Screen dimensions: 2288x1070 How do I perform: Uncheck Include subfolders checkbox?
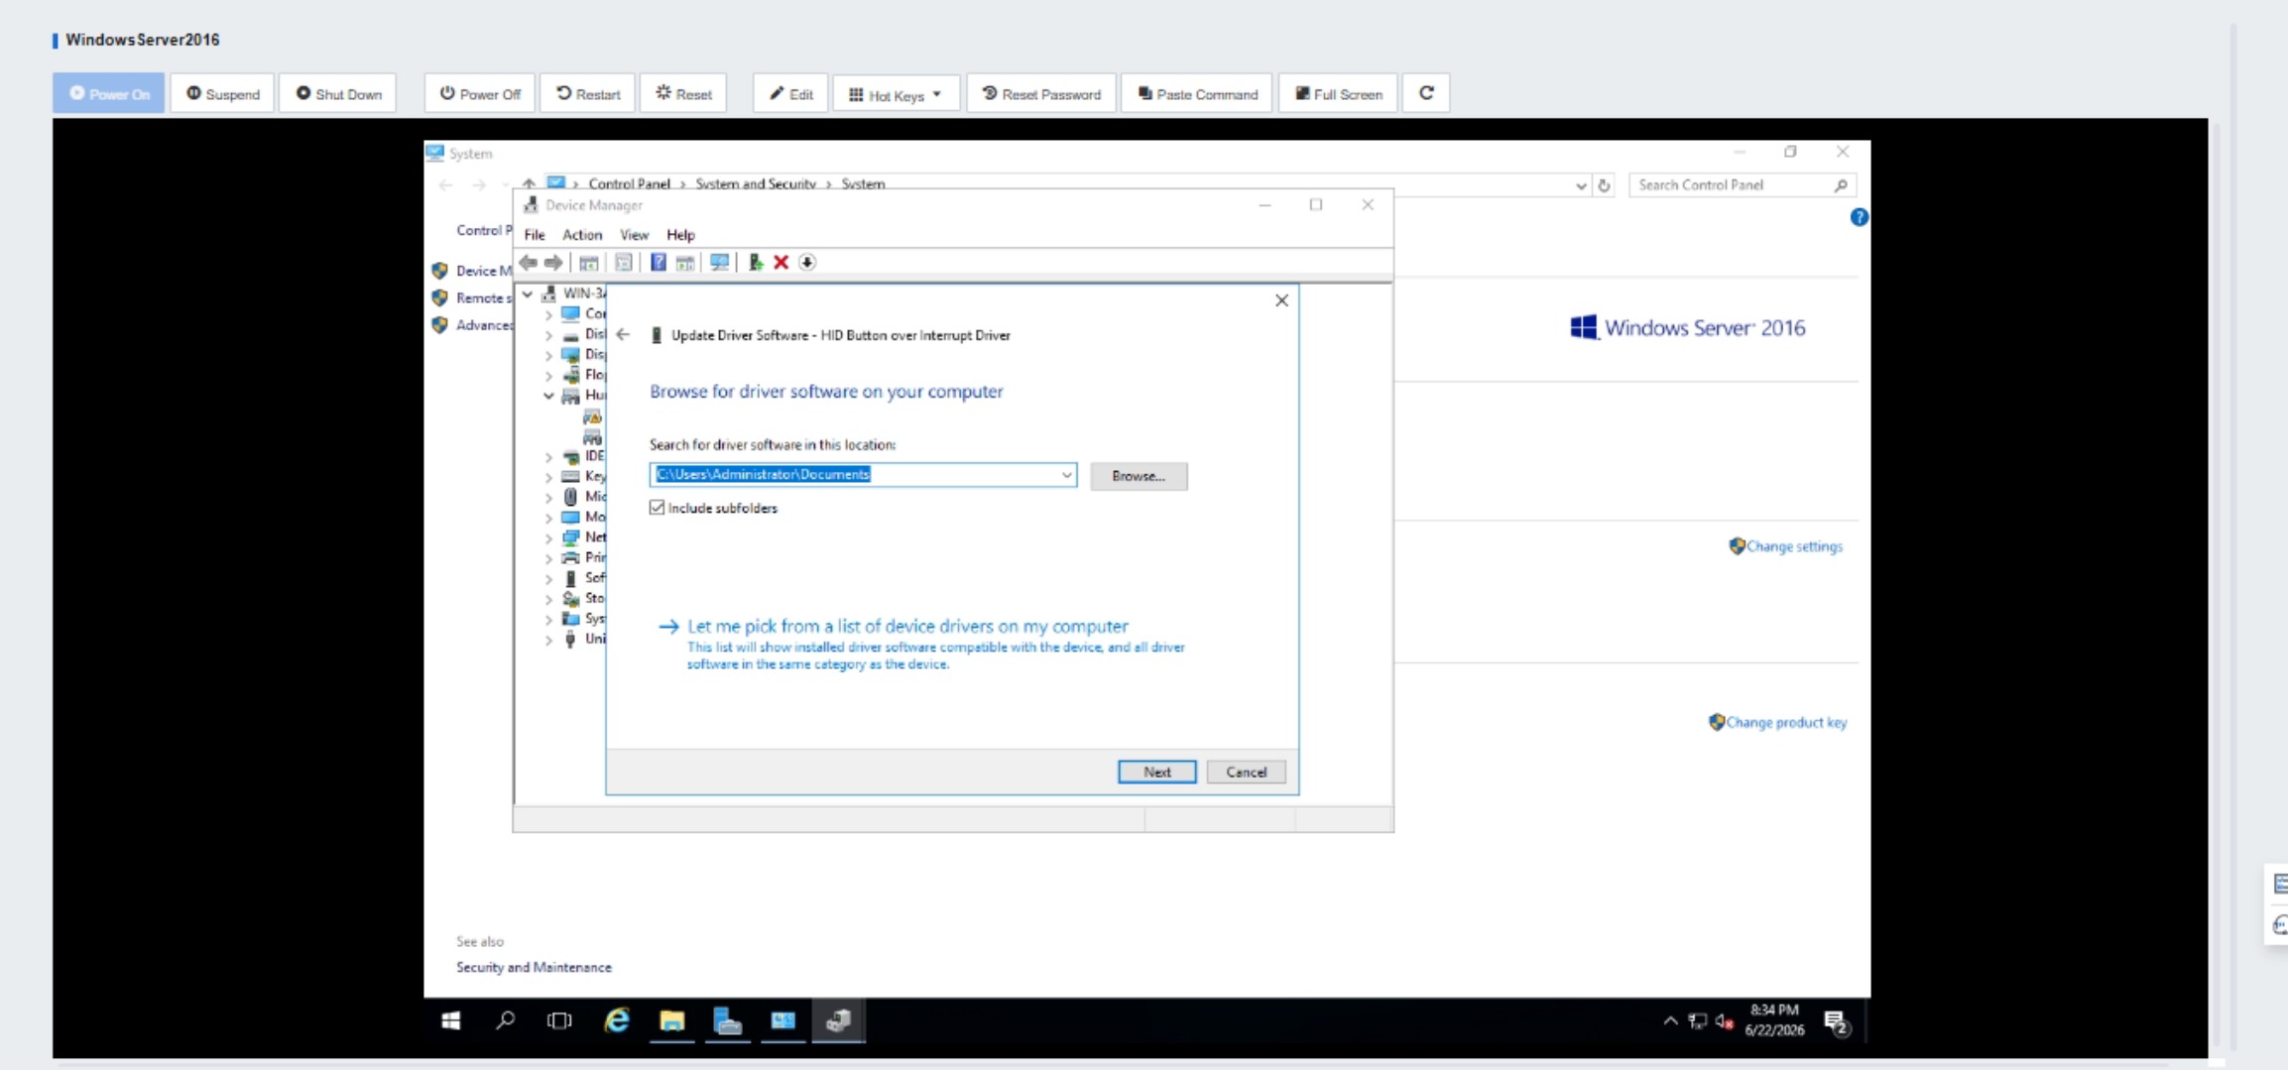click(657, 508)
